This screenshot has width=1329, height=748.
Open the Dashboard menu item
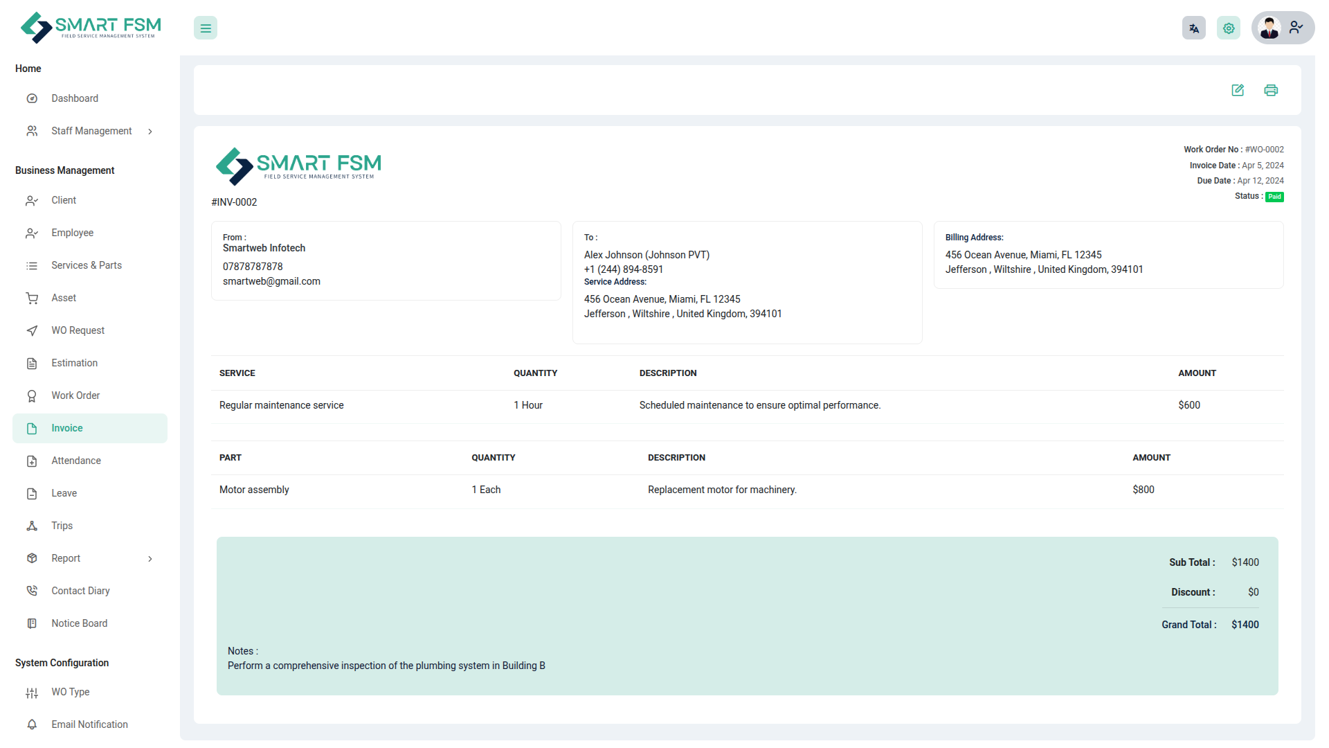click(75, 98)
